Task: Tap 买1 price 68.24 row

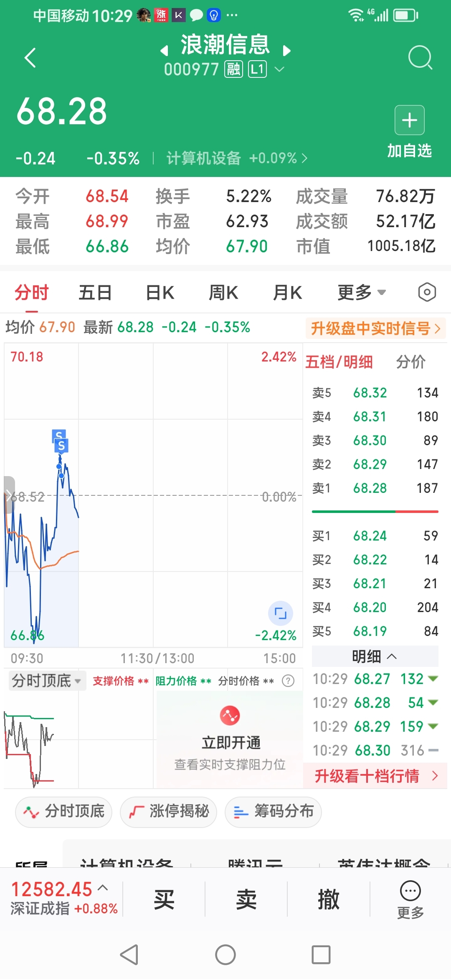Action: (375, 536)
